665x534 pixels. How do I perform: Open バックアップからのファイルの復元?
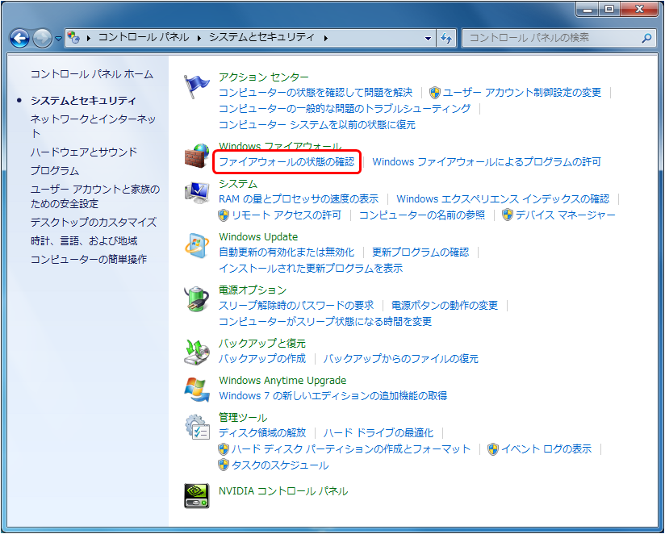click(401, 358)
